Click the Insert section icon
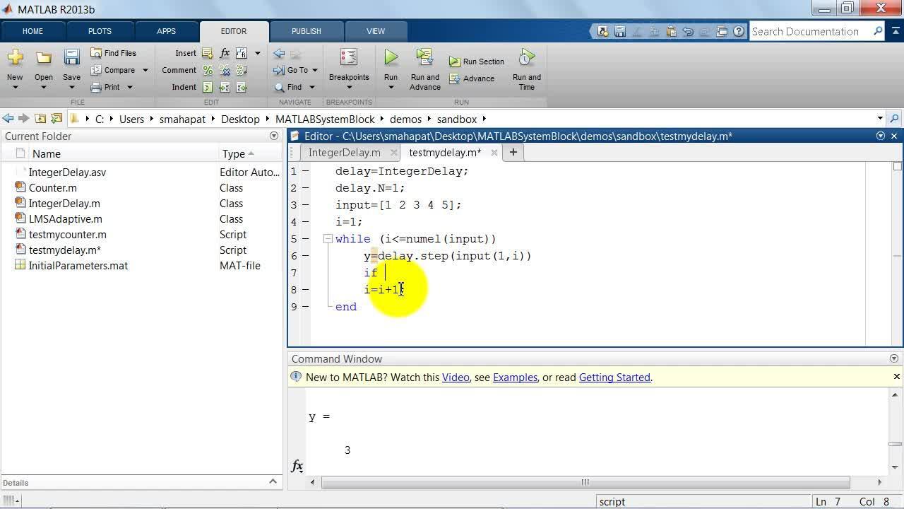The width and height of the screenshot is (904, 509). pyautogui.click(x=208, y=53)
